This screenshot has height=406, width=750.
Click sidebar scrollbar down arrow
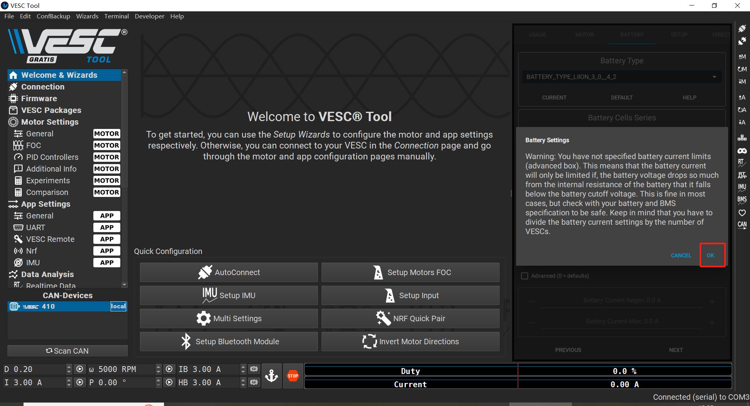125,285
